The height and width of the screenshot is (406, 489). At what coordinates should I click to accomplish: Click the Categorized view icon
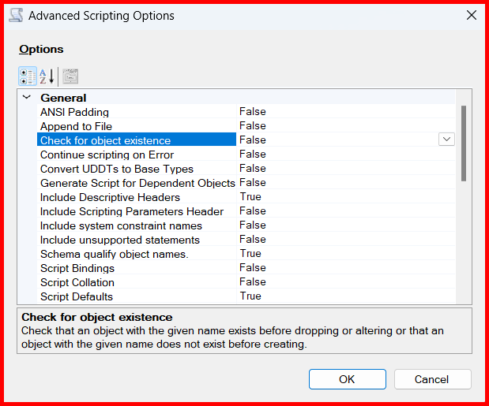tap(27, 76)
